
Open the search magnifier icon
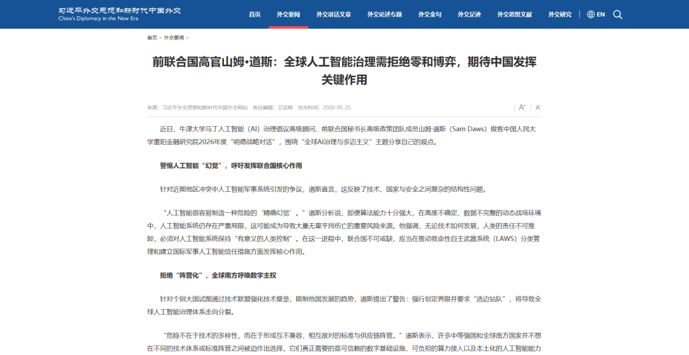(618, 15)
